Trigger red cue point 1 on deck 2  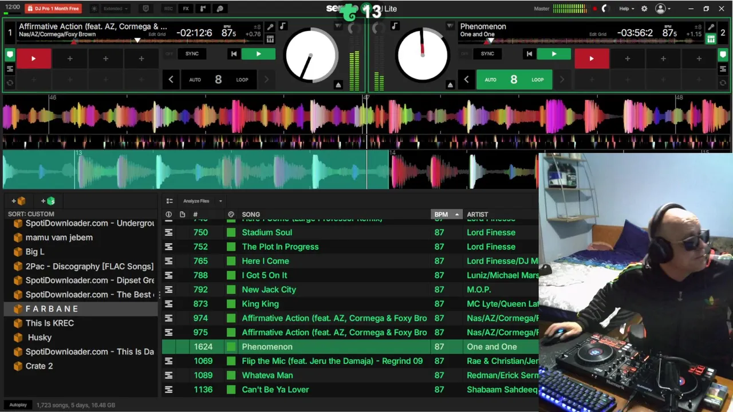[x=592, y=58]
